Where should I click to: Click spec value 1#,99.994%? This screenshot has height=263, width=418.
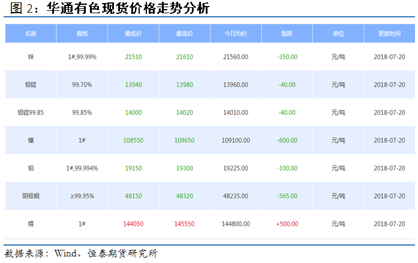(x=82, y=168)
